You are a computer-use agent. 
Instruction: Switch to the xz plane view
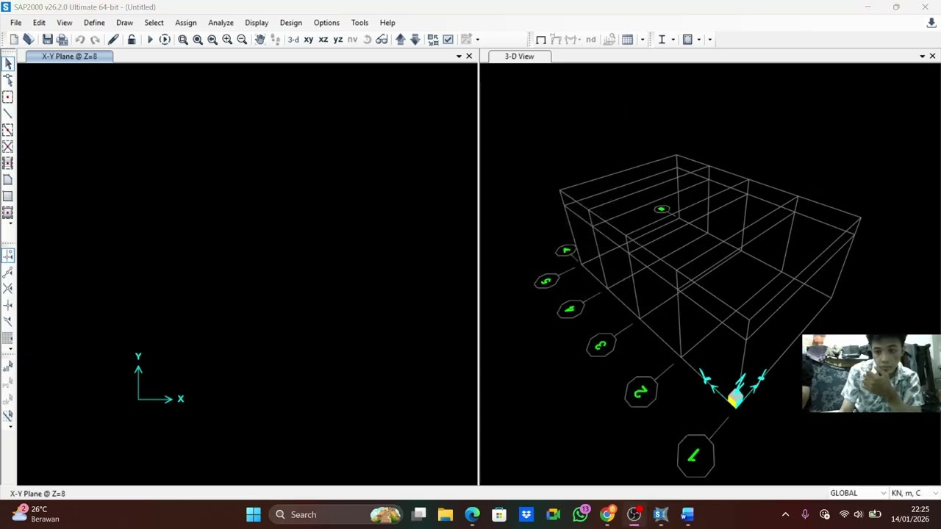(x=323, y=40)
